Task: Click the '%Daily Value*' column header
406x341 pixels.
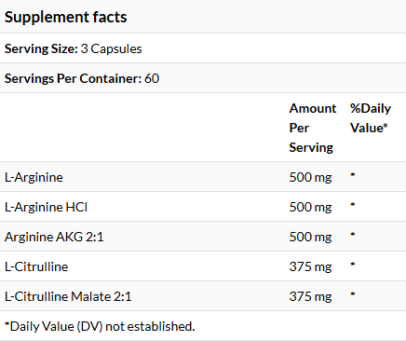Action: tap(371, 118)
